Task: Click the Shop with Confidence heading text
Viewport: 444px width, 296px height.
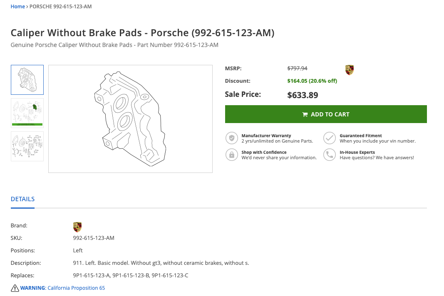Action: 264,152
